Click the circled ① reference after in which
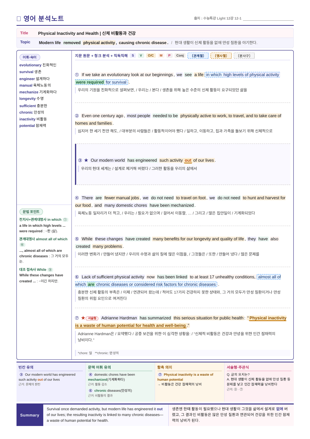This screenshot has height=439, width=310. pyautogui.click(x=65, y=219)
